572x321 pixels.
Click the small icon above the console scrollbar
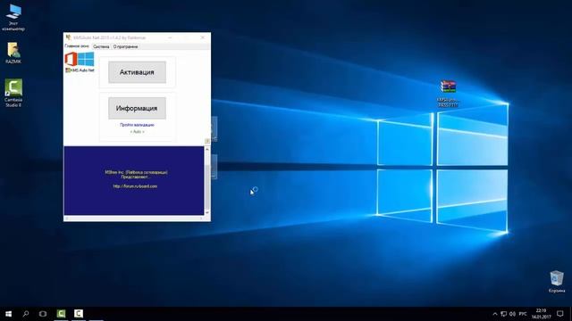tap(206, 141)
